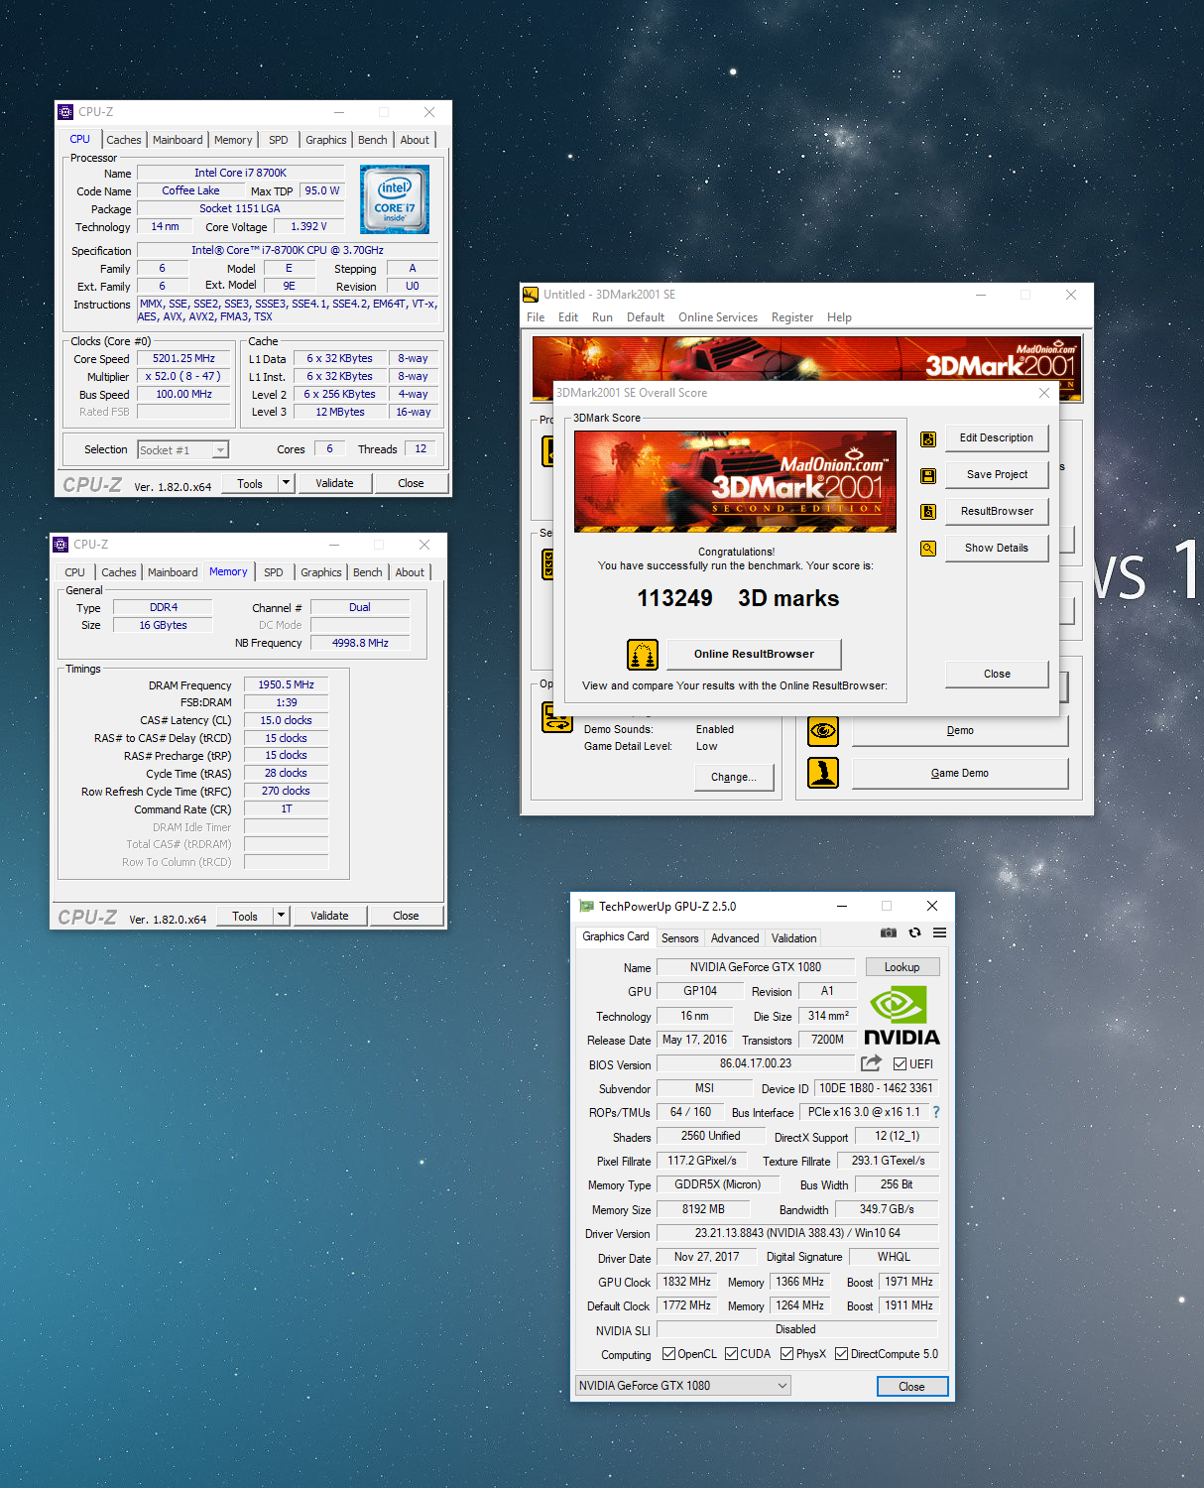Expand the Tools dropdown arrow in CPU-Z Memory window
Screen dimensions: 1204x1488
(281, 916)
